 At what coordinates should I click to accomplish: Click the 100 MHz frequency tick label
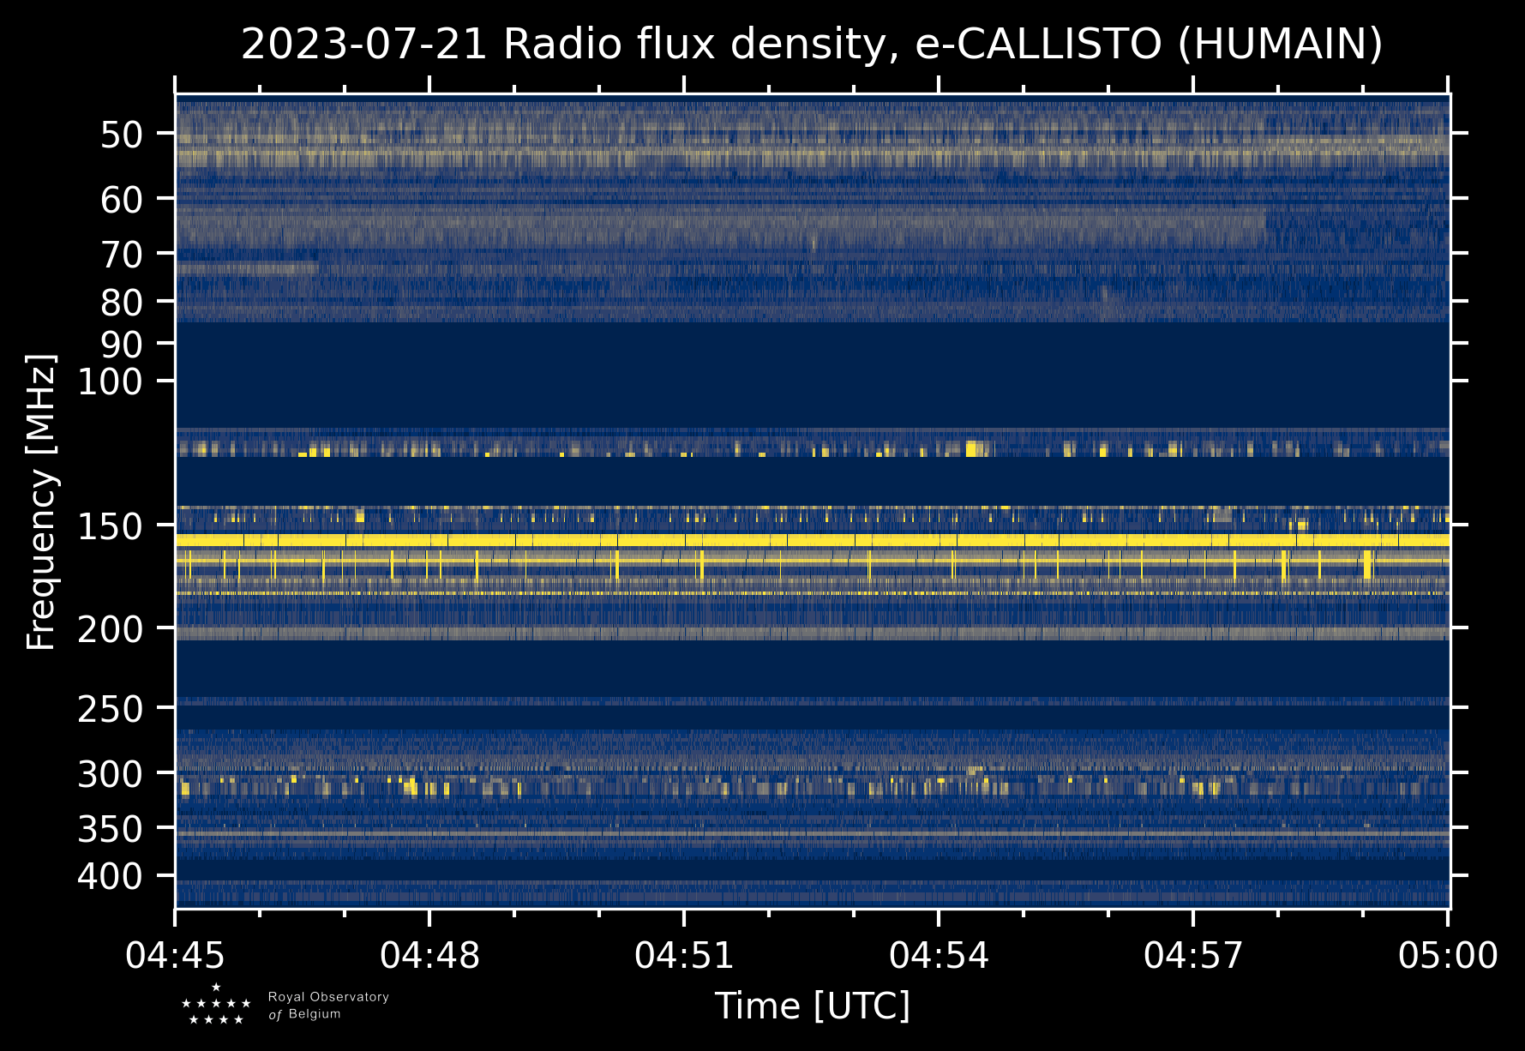[110, 381]
